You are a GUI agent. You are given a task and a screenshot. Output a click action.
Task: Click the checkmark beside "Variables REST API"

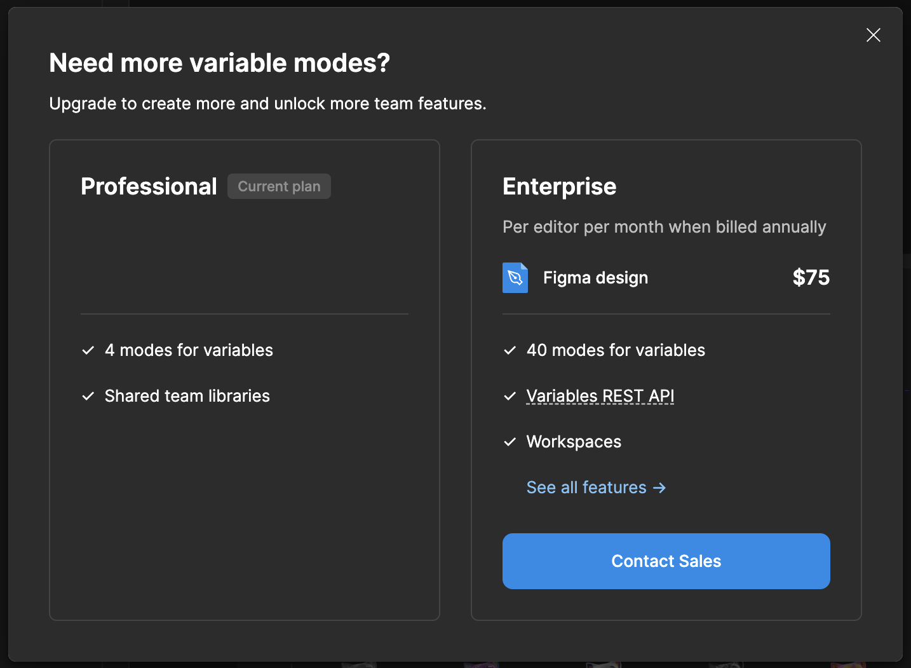click(x=509, y=396)
